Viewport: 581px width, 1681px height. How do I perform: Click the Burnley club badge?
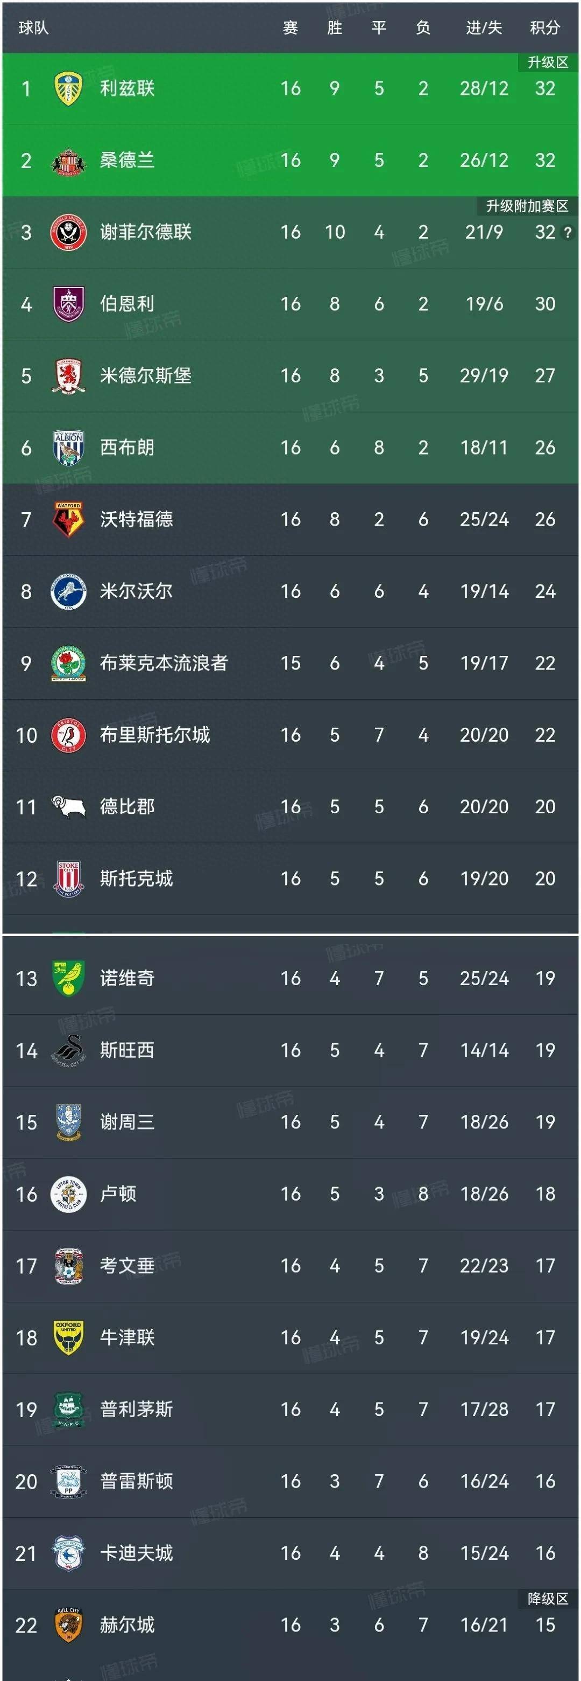(x=67, y=303)
